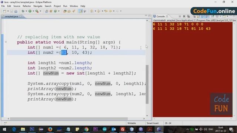Open Google Chrome from the taskbar

pos(86,129)
